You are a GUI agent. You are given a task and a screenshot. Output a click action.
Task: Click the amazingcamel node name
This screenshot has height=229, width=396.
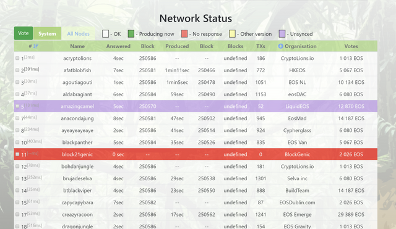click(x=77, y=106)
